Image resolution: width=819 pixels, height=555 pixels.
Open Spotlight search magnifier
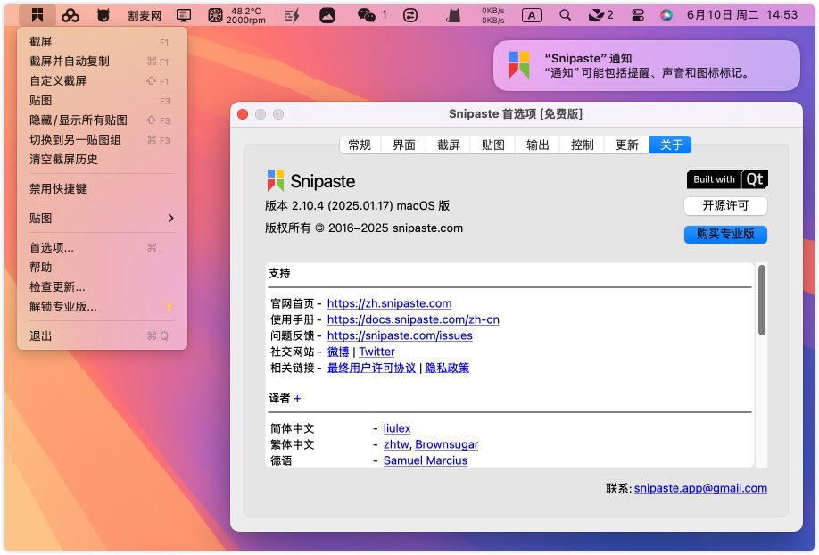click(x=565, y=16)
